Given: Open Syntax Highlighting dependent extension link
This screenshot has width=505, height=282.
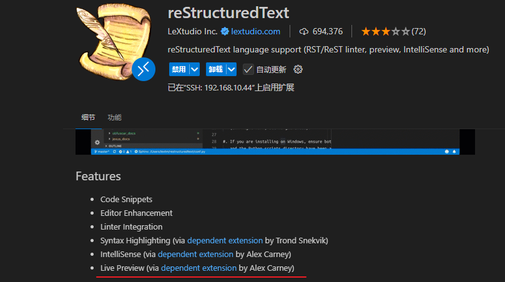Looking at the screenshot, I should (x=225, y=240).
